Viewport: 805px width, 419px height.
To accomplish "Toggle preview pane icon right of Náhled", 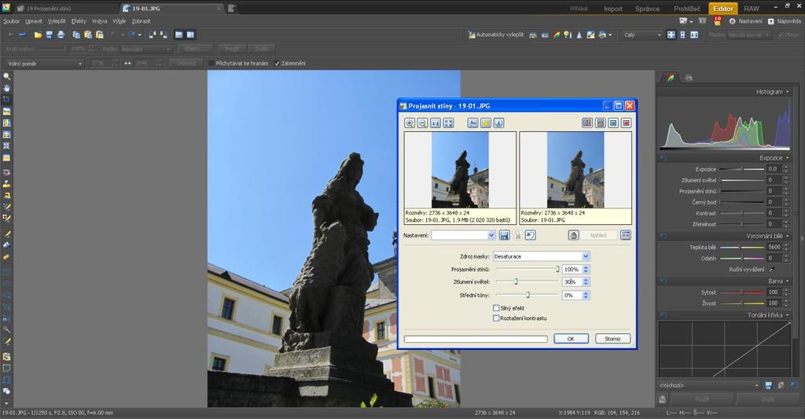I will click(x=625, y=235).
